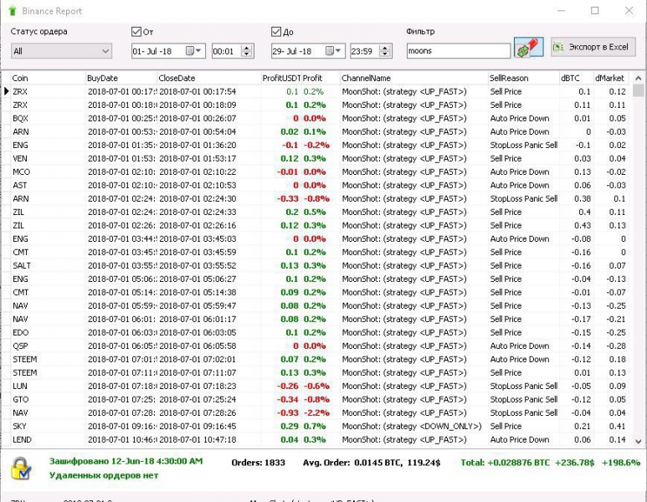Viewport: 647px width, 502px height.
Task: Open calendar picker for the To date
Action: pyautogui.click(x=333, y=51)
